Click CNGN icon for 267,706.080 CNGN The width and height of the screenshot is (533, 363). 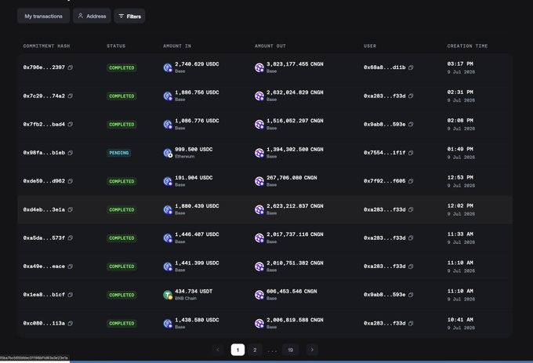[259, 181]
